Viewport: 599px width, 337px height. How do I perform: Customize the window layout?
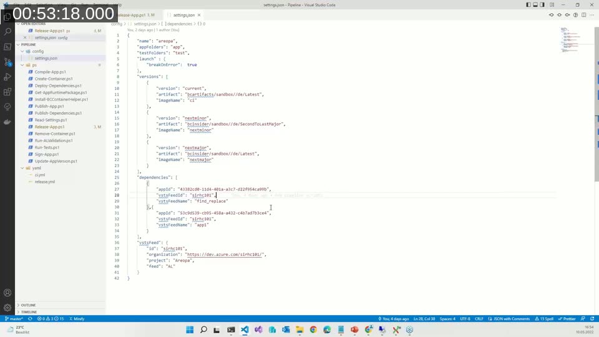tap(552, 4)
